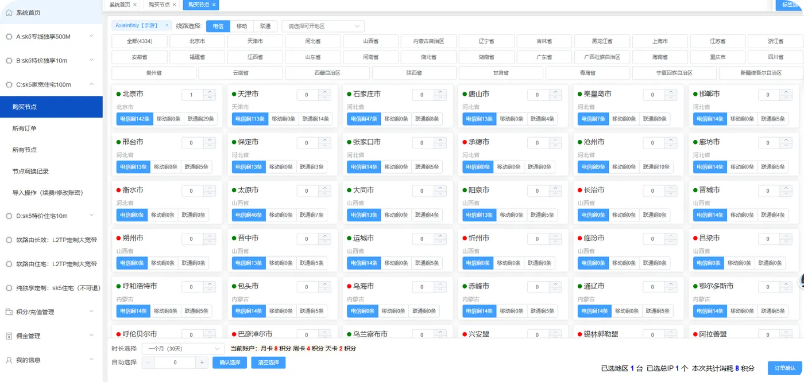Click the 清空选择 button

click(x=268, y=362)
